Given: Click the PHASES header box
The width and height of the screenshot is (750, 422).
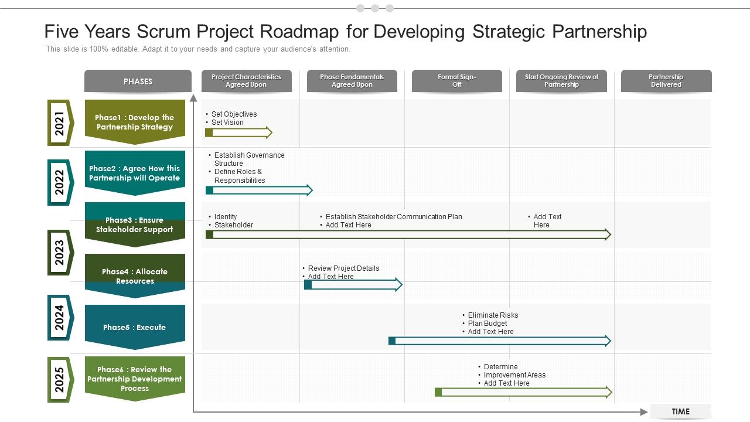Looking at the screenshot, I should pos(138,81).
